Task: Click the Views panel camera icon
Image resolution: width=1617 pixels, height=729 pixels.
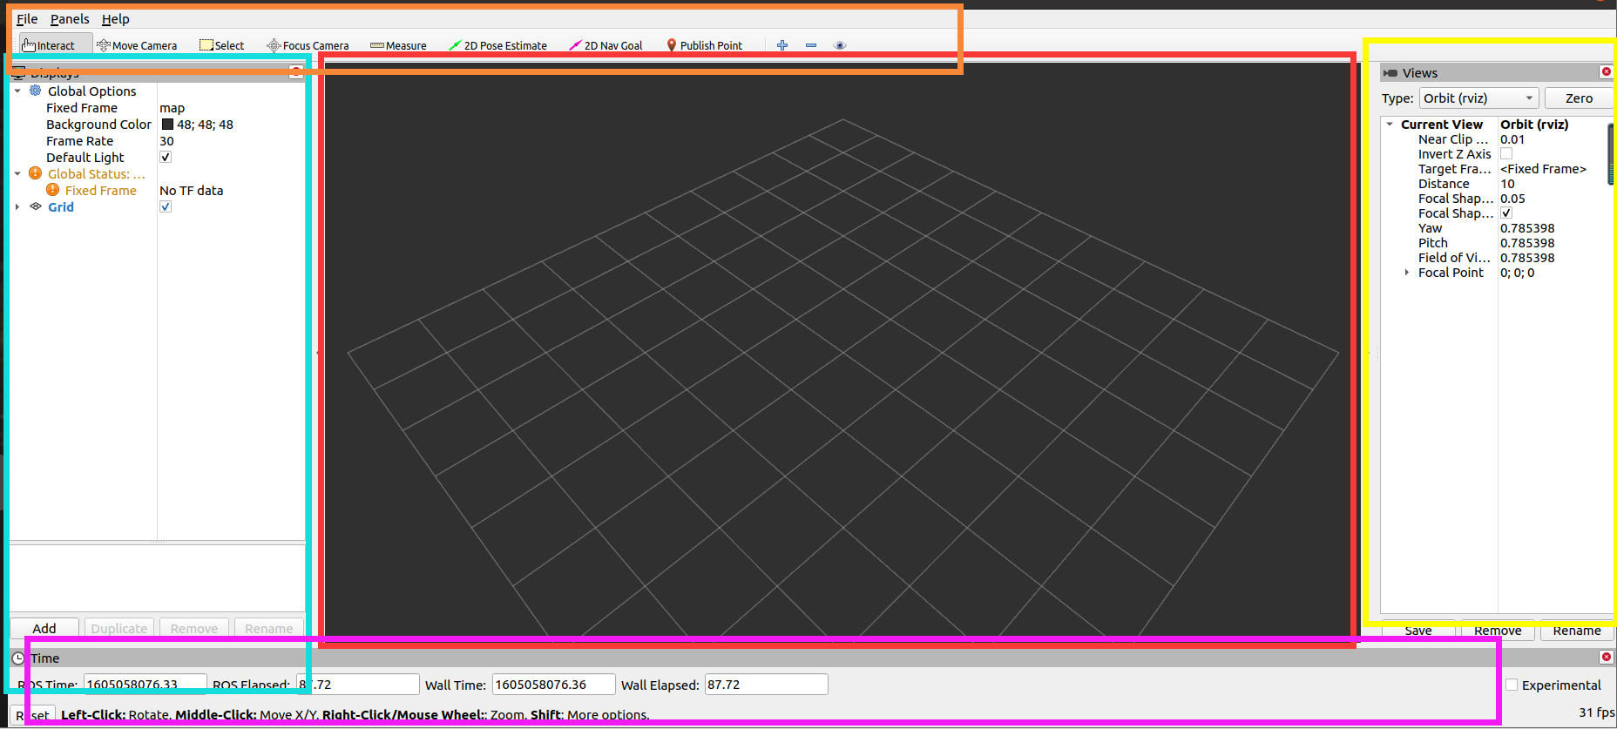Action: pyautogui.click(x=1390, y=73)
